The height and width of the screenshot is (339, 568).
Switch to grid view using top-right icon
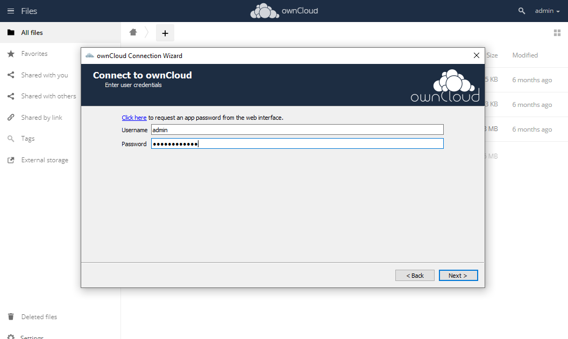point(557,33)
